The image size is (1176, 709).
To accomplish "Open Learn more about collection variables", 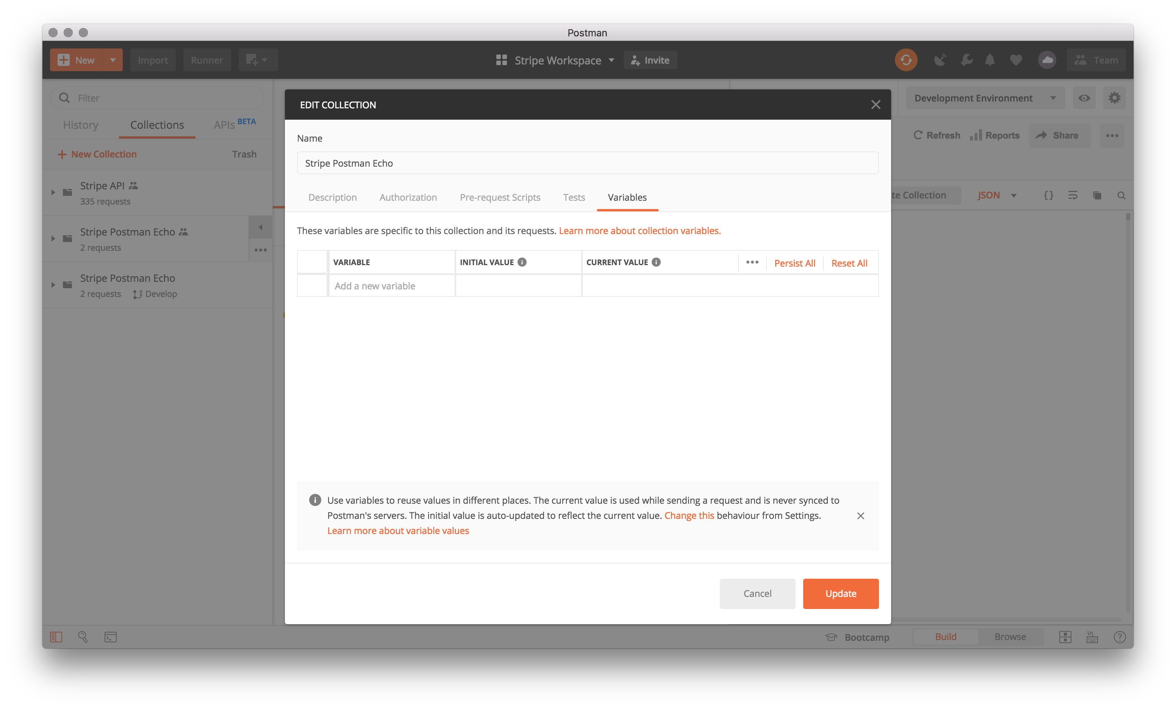I will click(640, 230).
